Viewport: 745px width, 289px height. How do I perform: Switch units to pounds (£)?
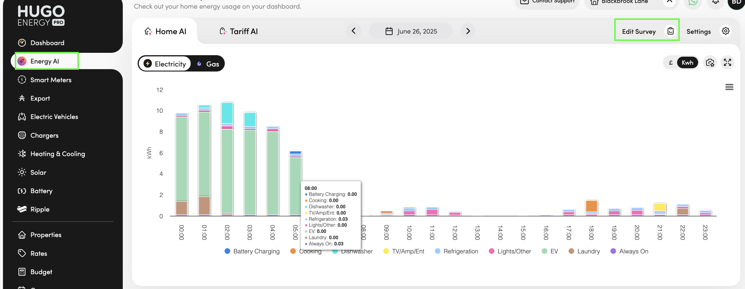point(671,63)
